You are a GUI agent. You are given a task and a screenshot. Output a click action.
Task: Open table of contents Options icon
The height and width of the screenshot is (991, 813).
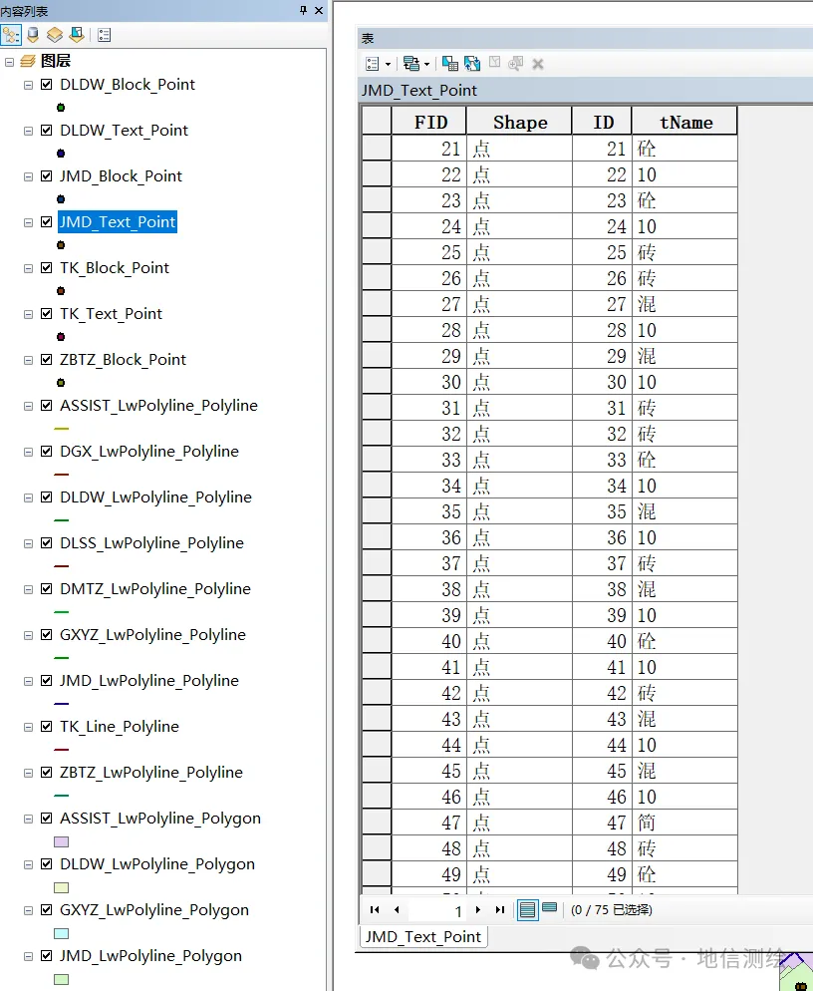[x=105, y=35]
